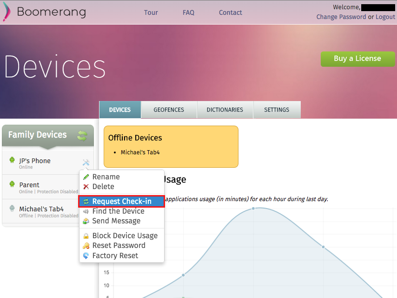The height and width of the screenshot is (298, 397).
Task: Select Request Check-in menu entry
Action: click(x=122, y=201)
